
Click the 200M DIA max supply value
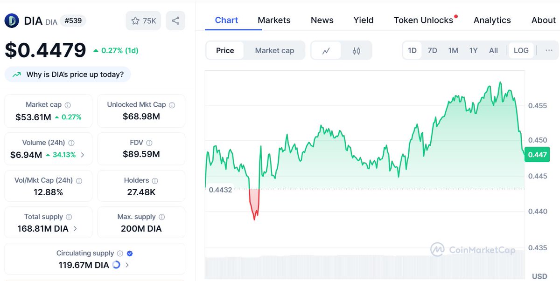click(x=141, y=229)
